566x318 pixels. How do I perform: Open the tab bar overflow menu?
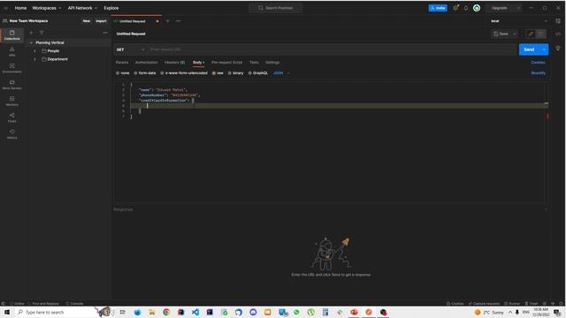[x=178, y=21]
